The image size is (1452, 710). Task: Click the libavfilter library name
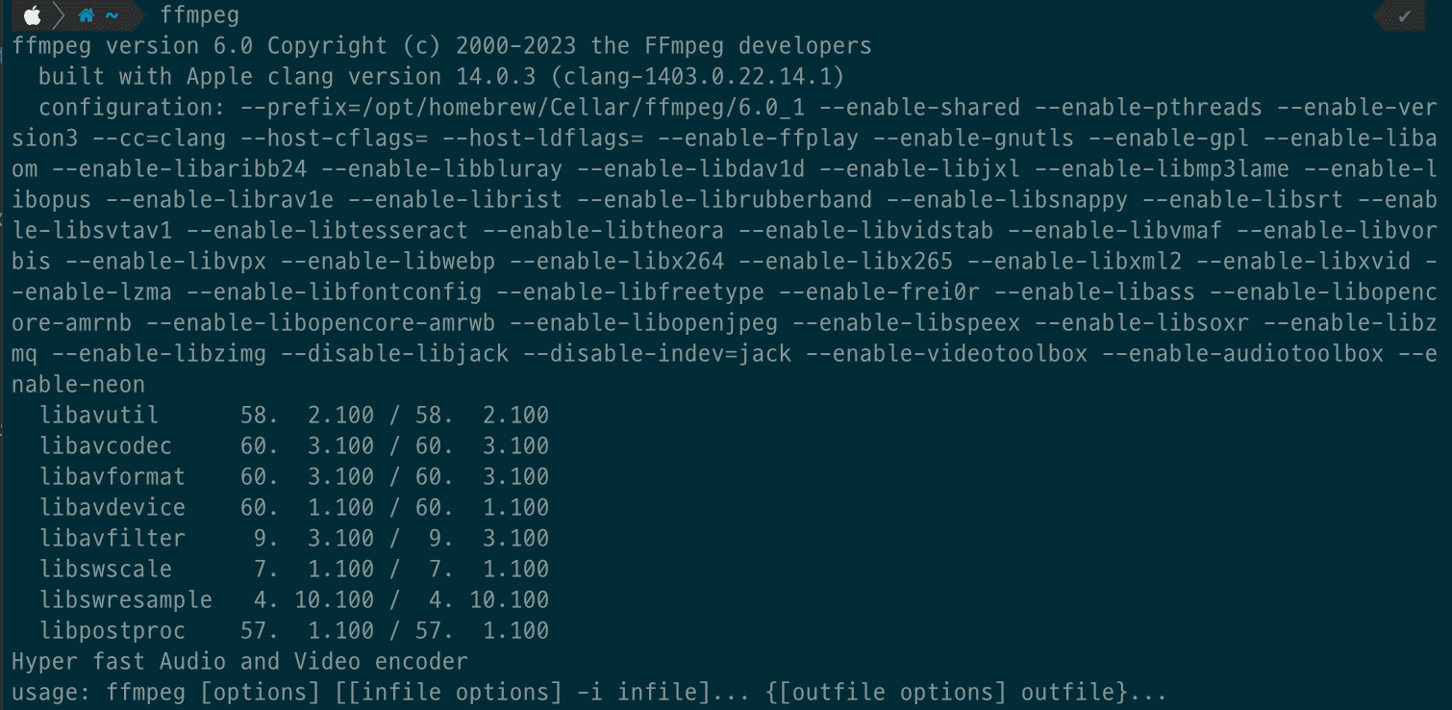tap(113, 539)
